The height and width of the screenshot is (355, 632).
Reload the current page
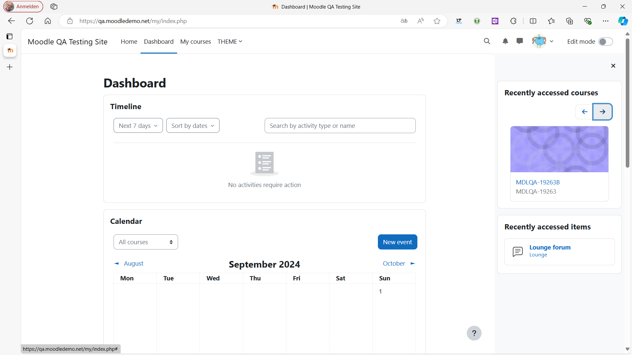pos(30,21)
